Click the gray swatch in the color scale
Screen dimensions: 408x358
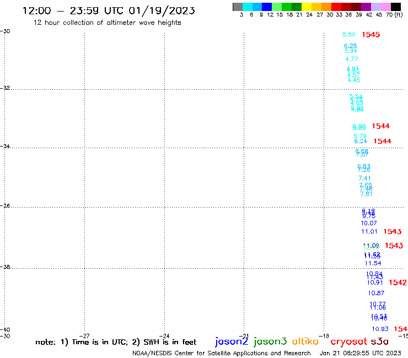click(x=238, y=7)
